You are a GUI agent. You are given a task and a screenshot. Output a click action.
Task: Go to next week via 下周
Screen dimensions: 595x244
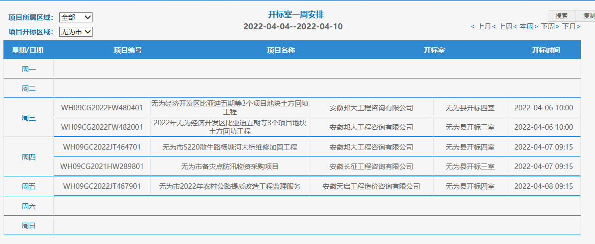[x=549, y=26]
